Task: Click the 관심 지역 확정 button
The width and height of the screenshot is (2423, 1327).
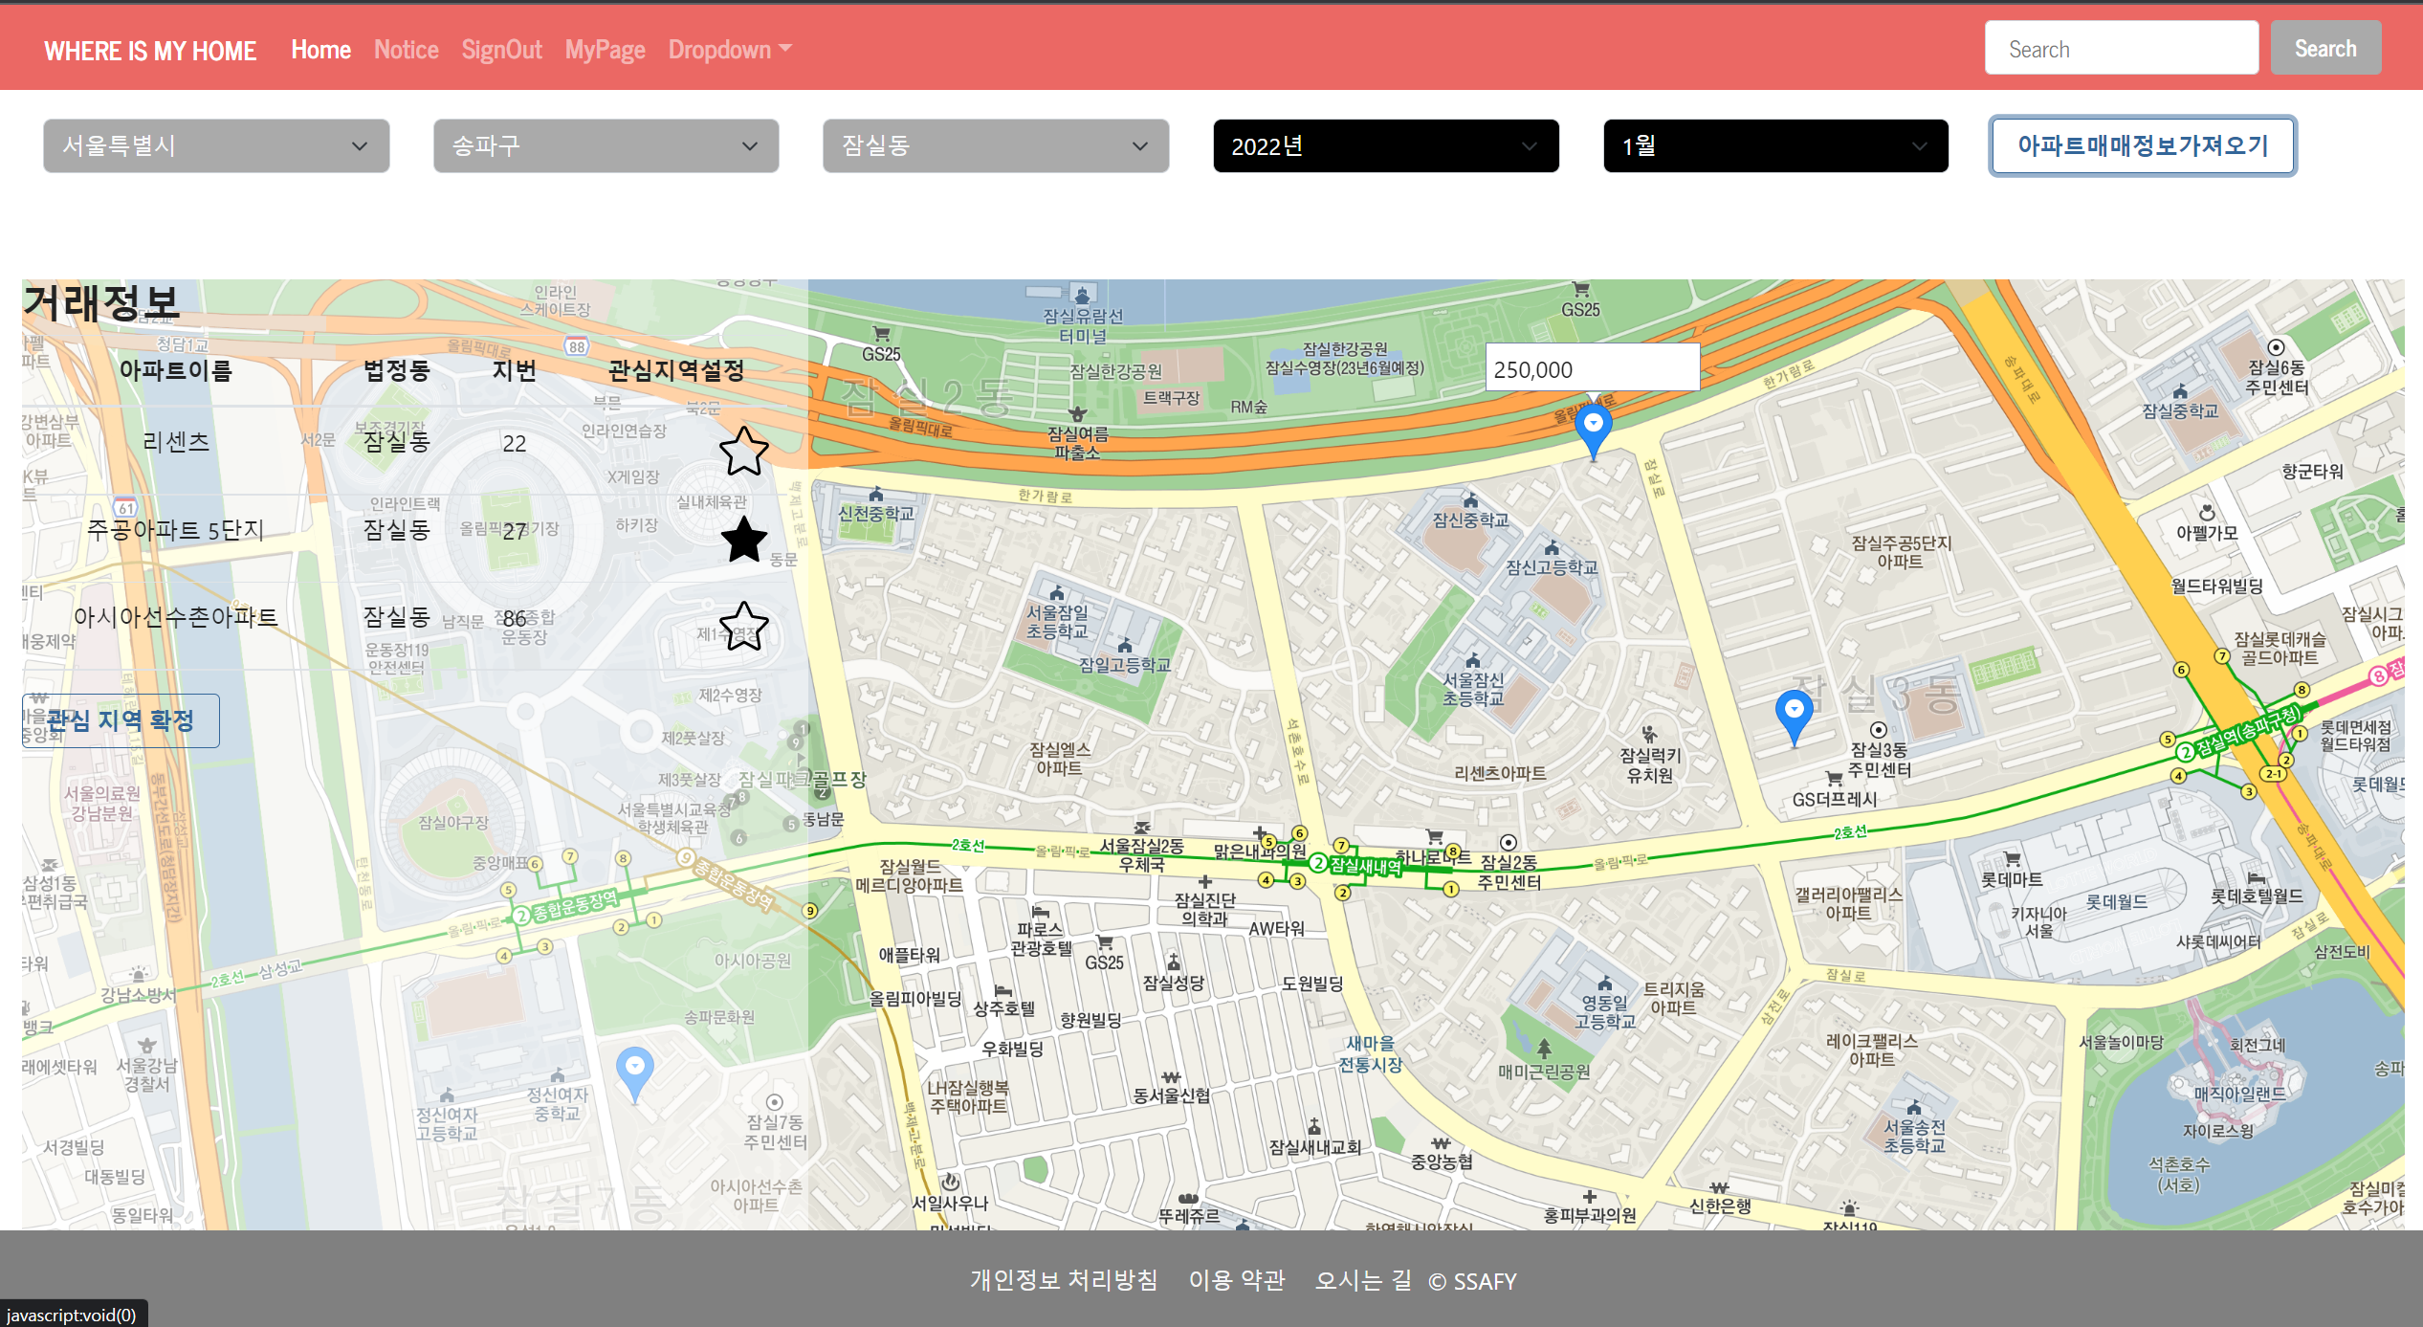Action: [x=121, y=720]
